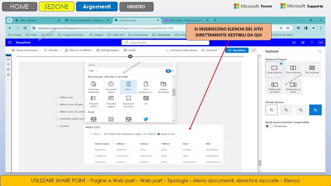Image resolution: width=331 pixels, height=186 pixels.
Task: Open the Telefono column dropdown
Action: click(171, 144)
